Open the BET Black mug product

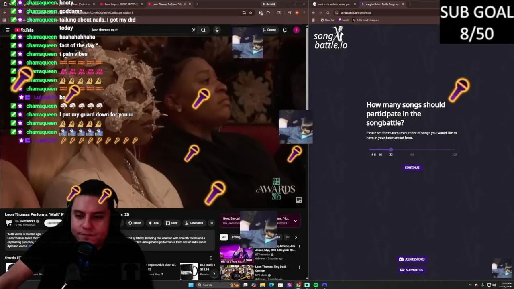pyautogui.click(x=189, y=271)
